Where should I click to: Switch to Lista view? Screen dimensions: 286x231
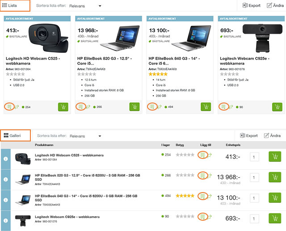(x=15, y=6)
